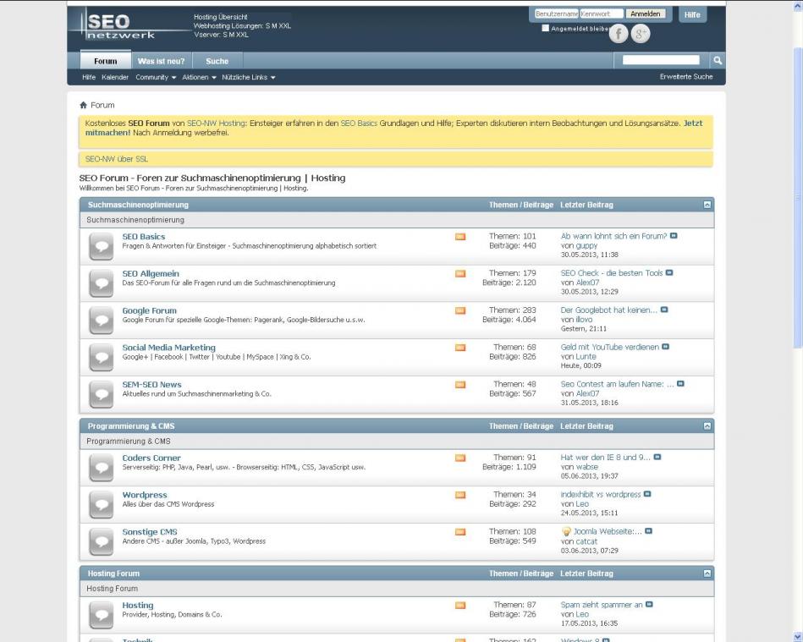
Task: Collapse the Programmierung & CMS category
Action: [x=707, y=426]
